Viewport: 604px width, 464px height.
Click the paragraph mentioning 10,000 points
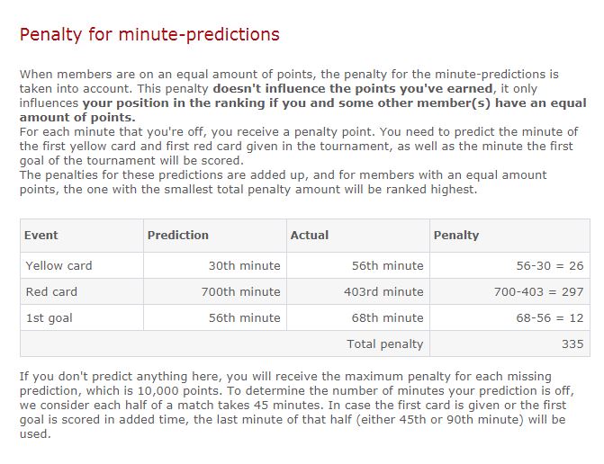tap(297, 405)
